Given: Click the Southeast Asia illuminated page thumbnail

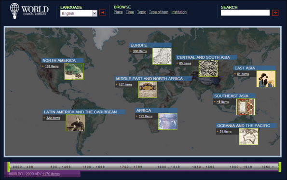Looking at the screenshot, I should (x=246, y=107).
